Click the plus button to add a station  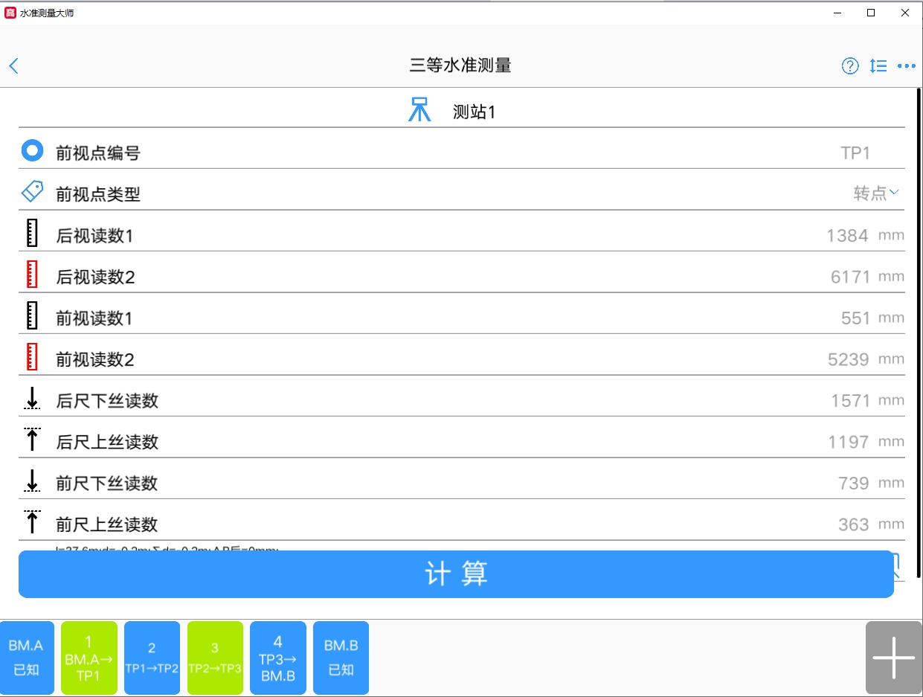[x=893, y=658]
